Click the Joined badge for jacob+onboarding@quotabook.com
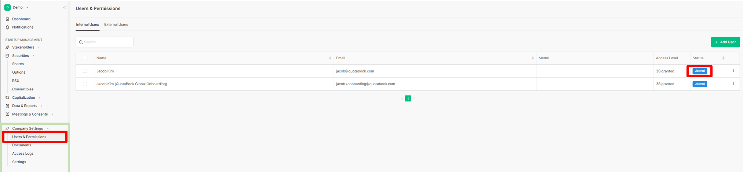This screenshot has width=743, height=172. (x=700, y=84)
